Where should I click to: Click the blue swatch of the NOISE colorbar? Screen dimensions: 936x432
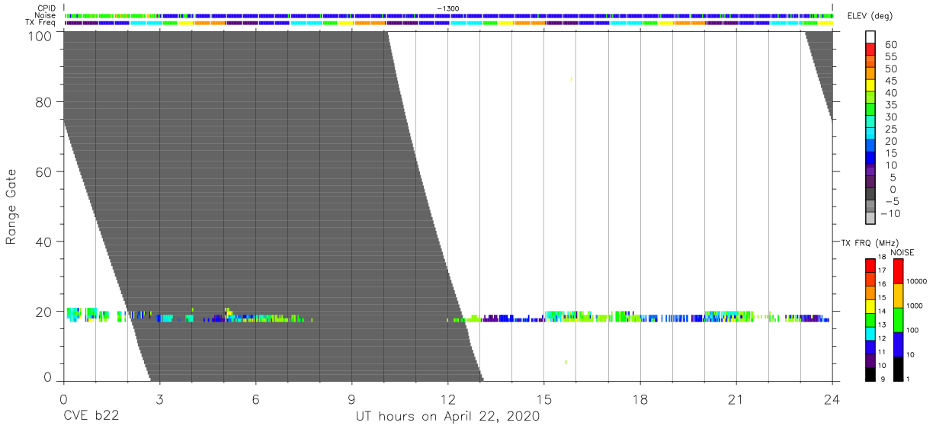tap(897, 344)
